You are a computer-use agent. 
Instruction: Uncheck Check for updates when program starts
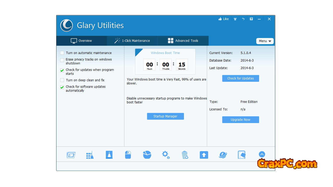click(62, 70)
